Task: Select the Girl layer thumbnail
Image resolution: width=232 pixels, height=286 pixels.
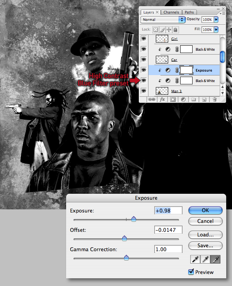Action: pos(162,39)
